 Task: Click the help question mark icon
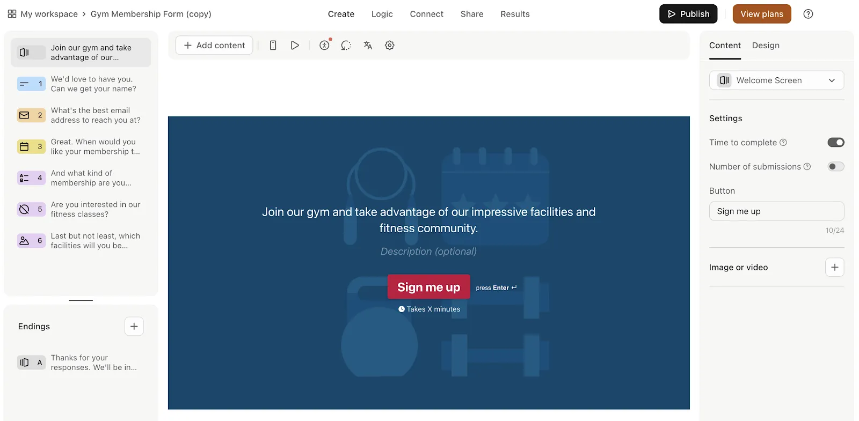808,14
